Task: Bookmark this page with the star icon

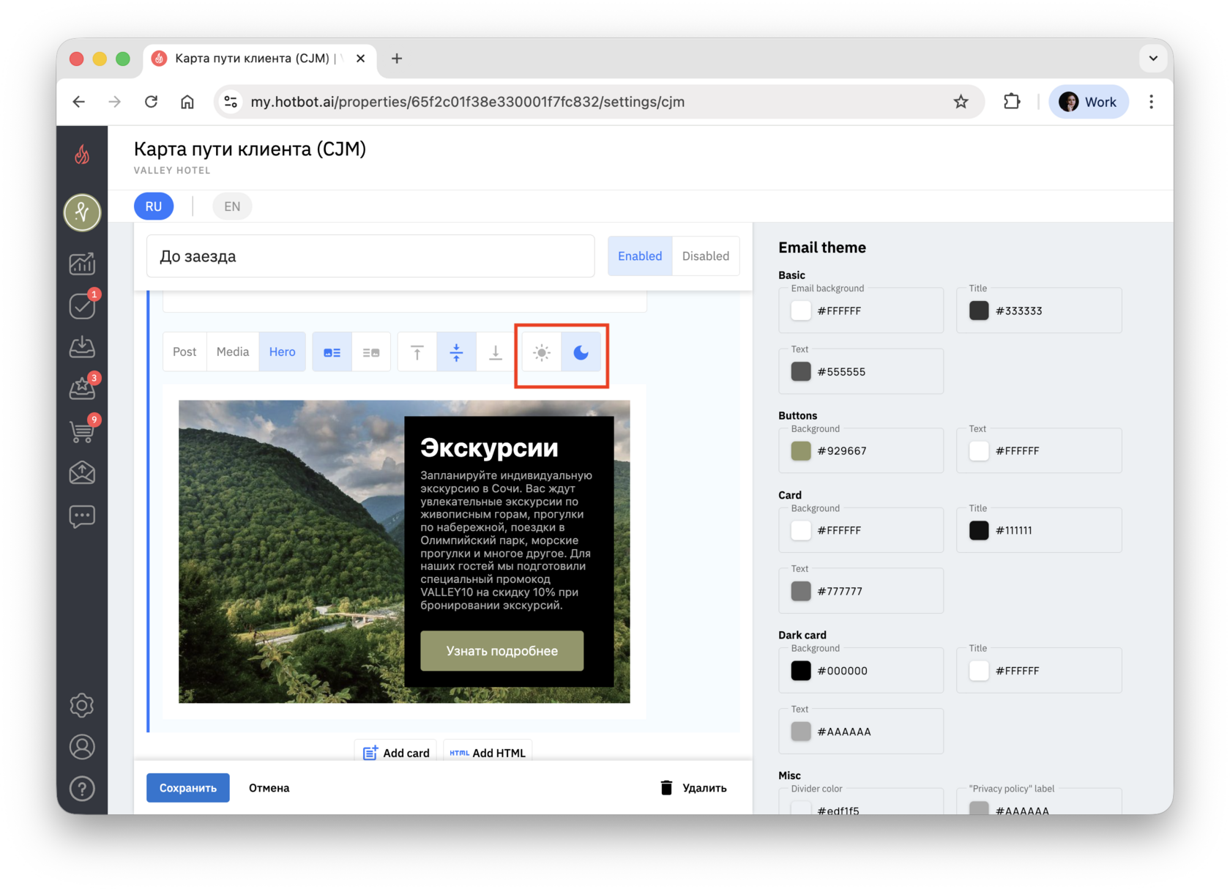Action: (961, 102)
